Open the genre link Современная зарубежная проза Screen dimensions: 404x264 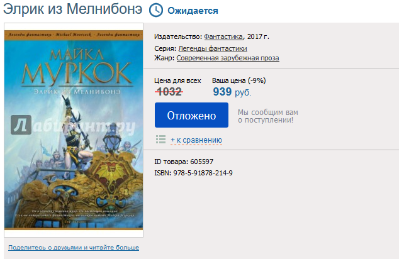click(228, 58)
